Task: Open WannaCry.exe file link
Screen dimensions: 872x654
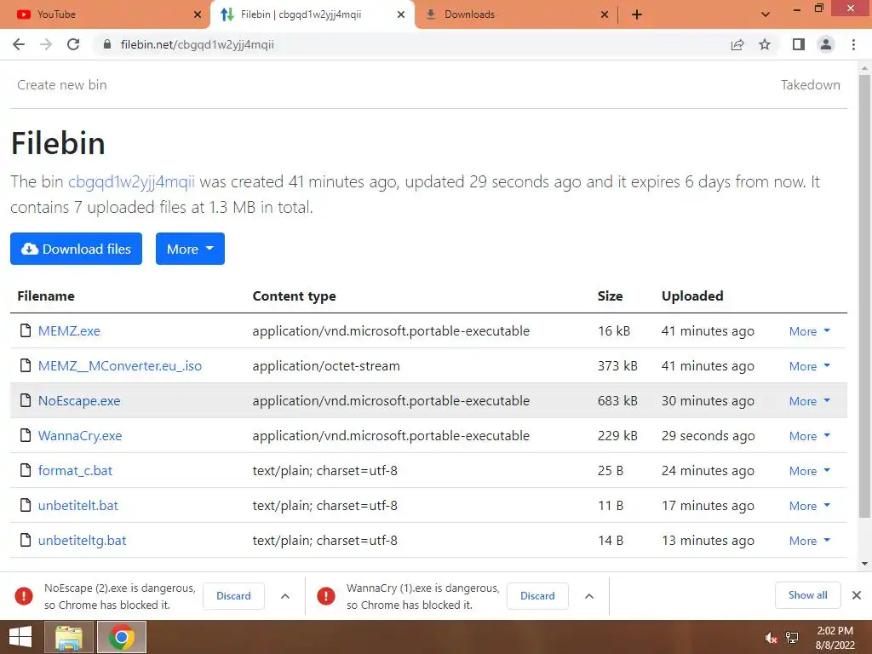Action: pos(79,435)
